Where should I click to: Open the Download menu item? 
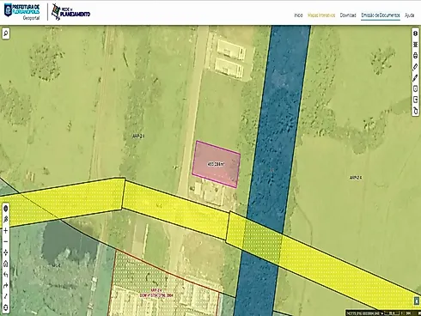348,15
